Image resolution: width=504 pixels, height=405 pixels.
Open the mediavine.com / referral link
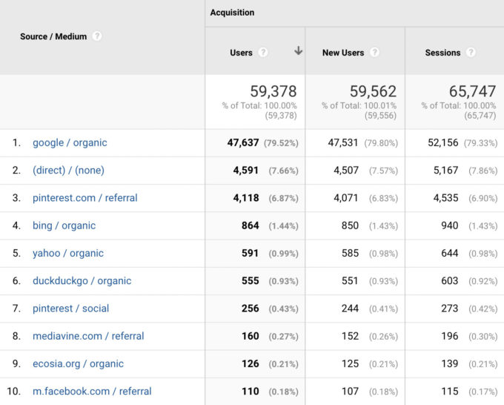88,336
